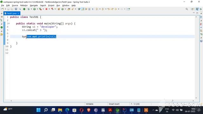Click the Writable status bar entry
This screenshot has height=114, width=203.
(x=89, y=104)
